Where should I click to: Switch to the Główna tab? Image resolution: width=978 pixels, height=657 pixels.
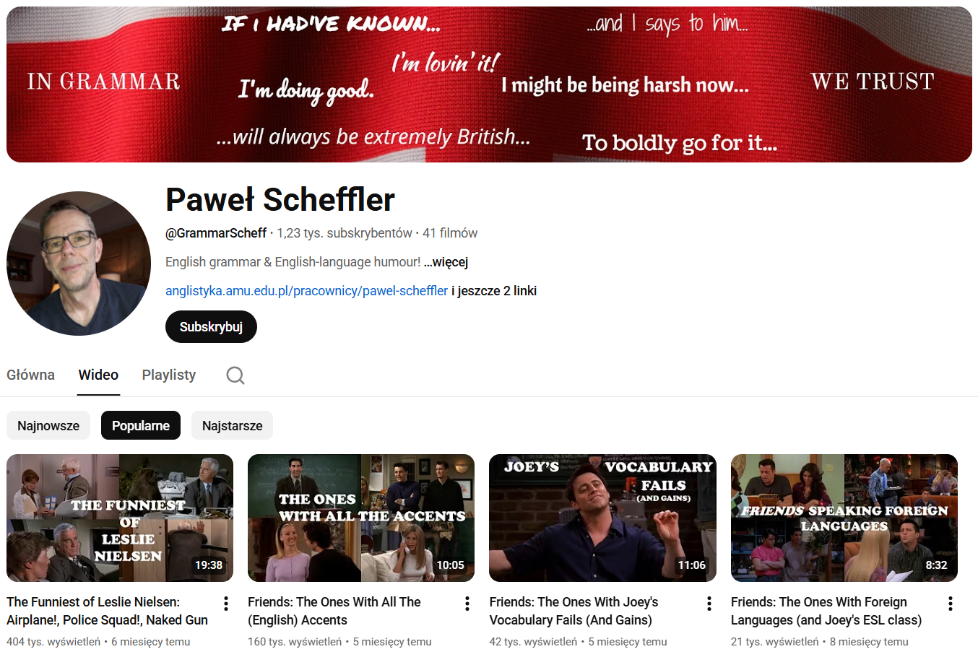click(x=31, y=375)
